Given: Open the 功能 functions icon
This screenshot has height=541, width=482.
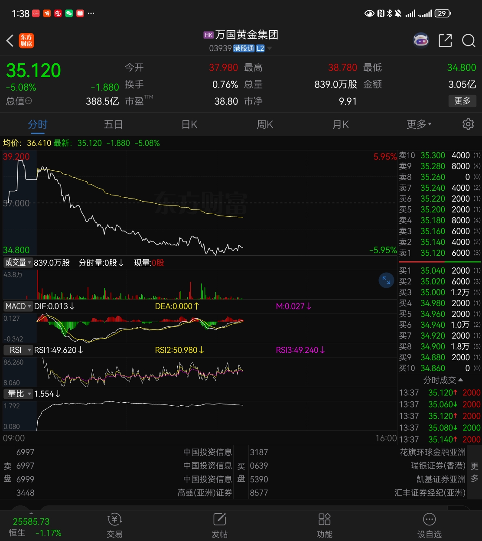Looking at the screenshot, I should click(x=325, y=525).
